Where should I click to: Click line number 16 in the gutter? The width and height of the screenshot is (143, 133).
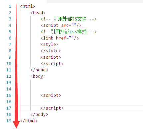9,102
